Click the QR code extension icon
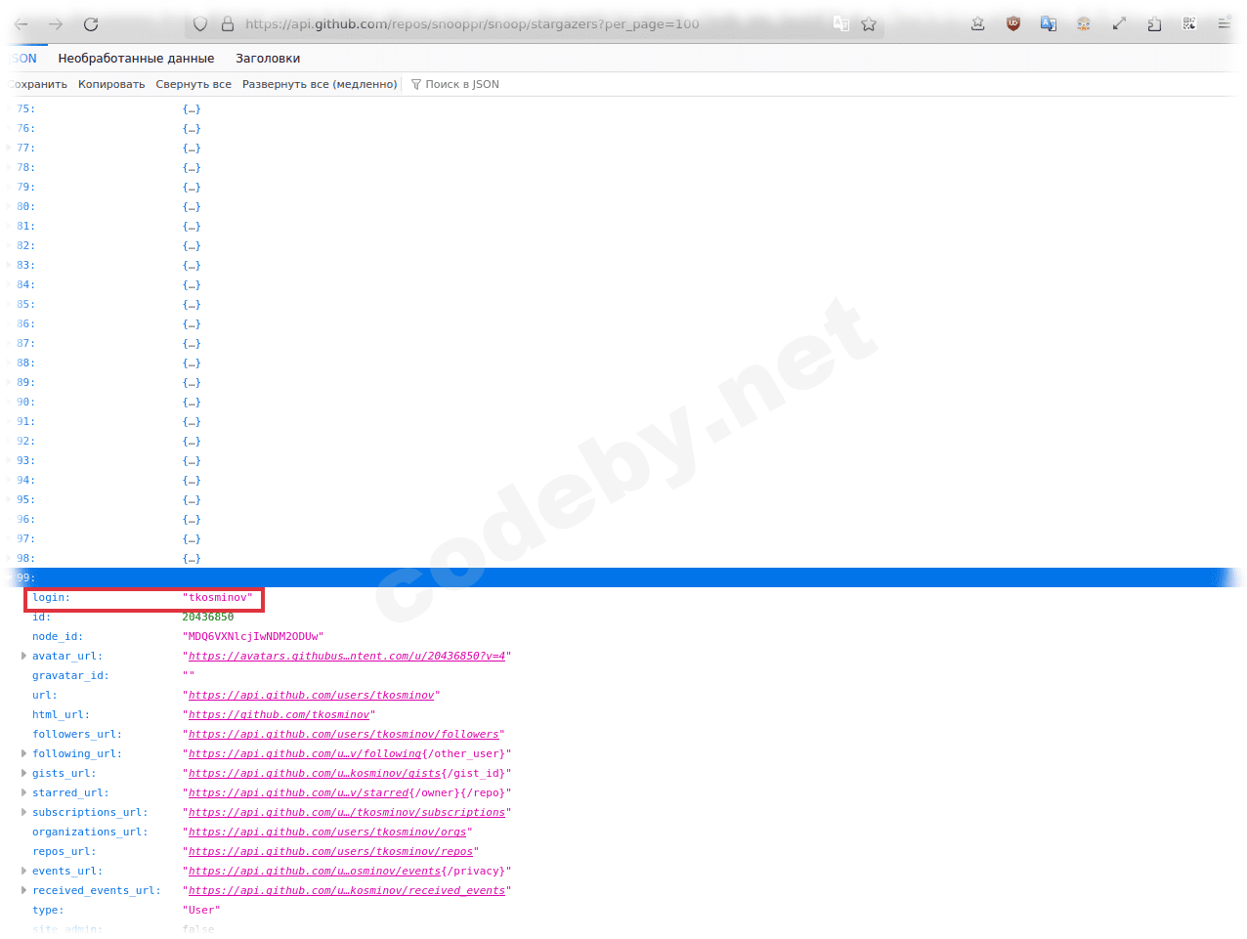The width and height of the screenshot is (1247, 939). point(1189,22)
